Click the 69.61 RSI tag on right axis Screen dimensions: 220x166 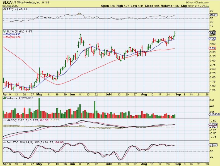pos(213,15)
